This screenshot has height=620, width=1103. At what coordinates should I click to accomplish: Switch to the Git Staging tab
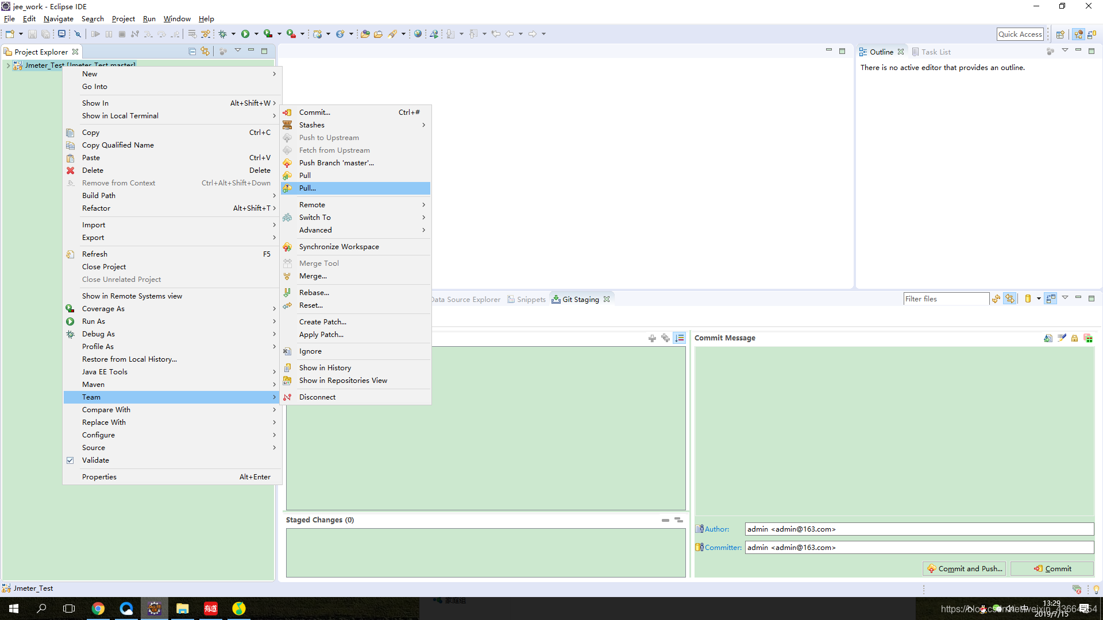(580, 299)
